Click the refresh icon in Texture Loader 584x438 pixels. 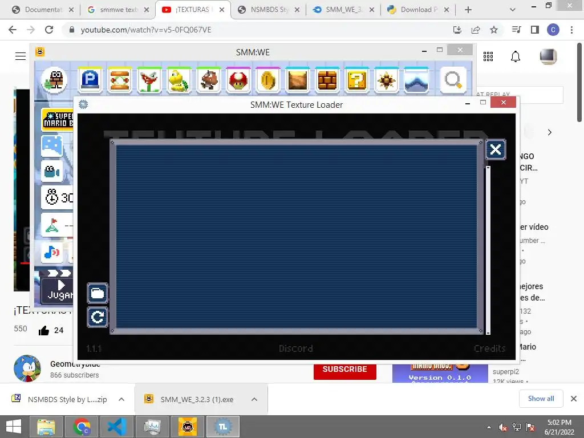[97, 317]
